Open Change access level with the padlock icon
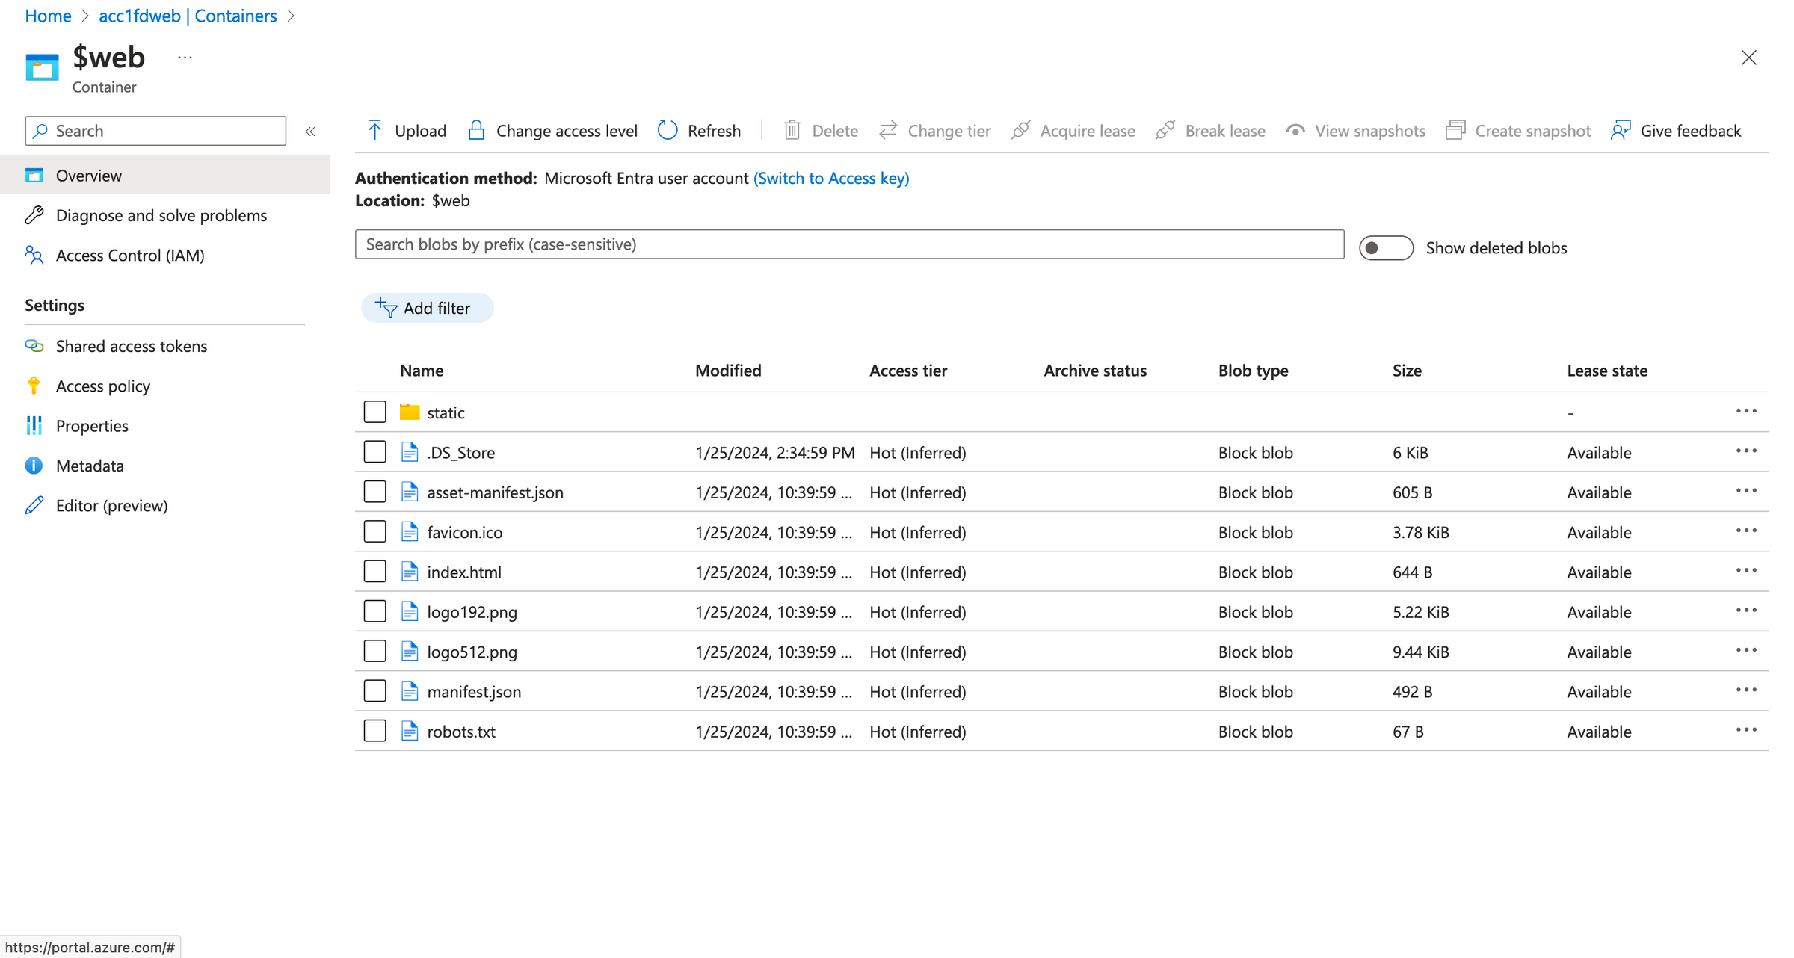Image resolution: width=1794 pixels, height=958 pixels. (x=475, y=130)
